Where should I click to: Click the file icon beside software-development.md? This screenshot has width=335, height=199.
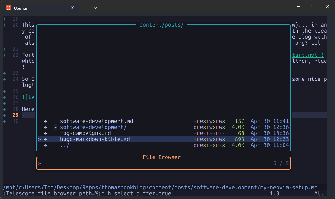pos(45,121)
